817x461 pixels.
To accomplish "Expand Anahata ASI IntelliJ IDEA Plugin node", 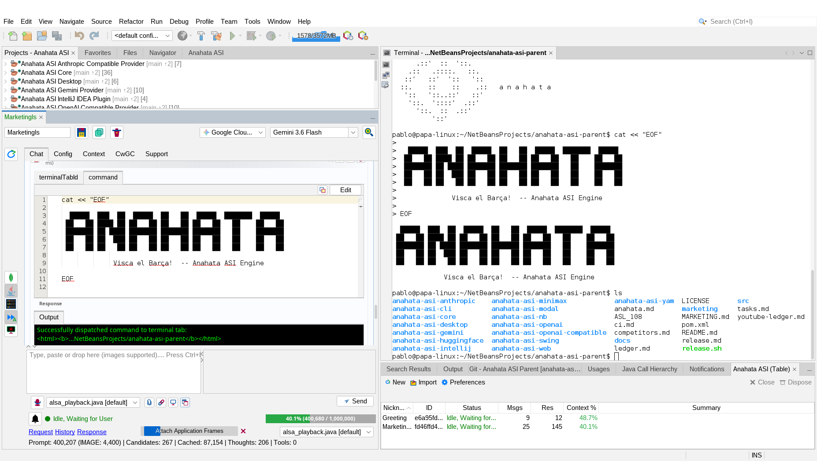I will pyautogui.click(x=5, y=99).
